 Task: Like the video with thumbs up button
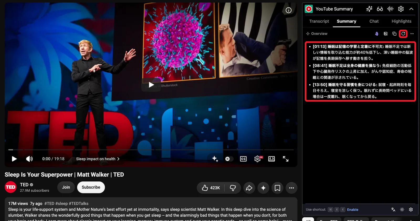pos(211,188)
